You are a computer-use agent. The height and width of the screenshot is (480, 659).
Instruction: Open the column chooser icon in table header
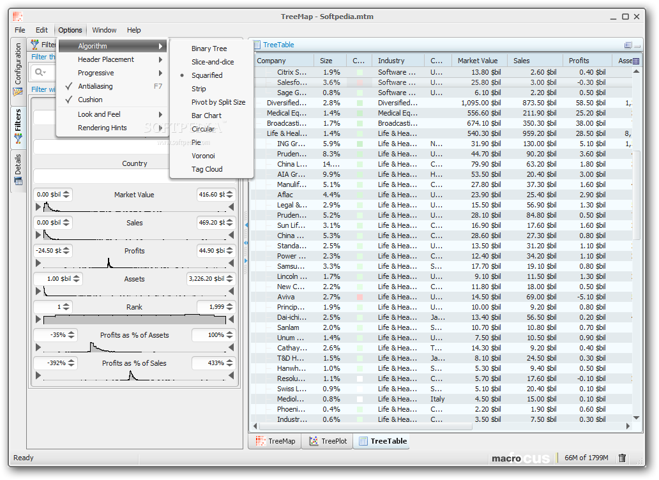pyautogui.click(x=636, y=61)
